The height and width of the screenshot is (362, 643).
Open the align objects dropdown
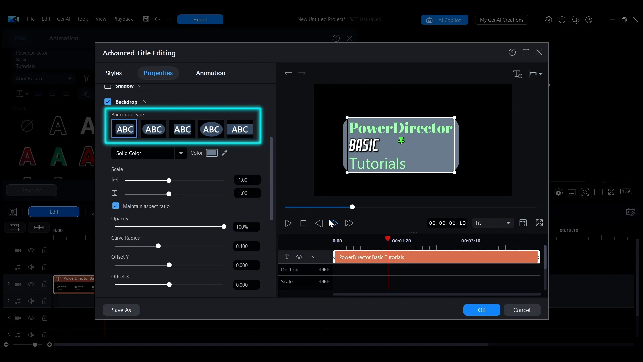535,74
